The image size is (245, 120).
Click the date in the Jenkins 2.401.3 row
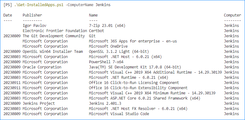(12, 104)
